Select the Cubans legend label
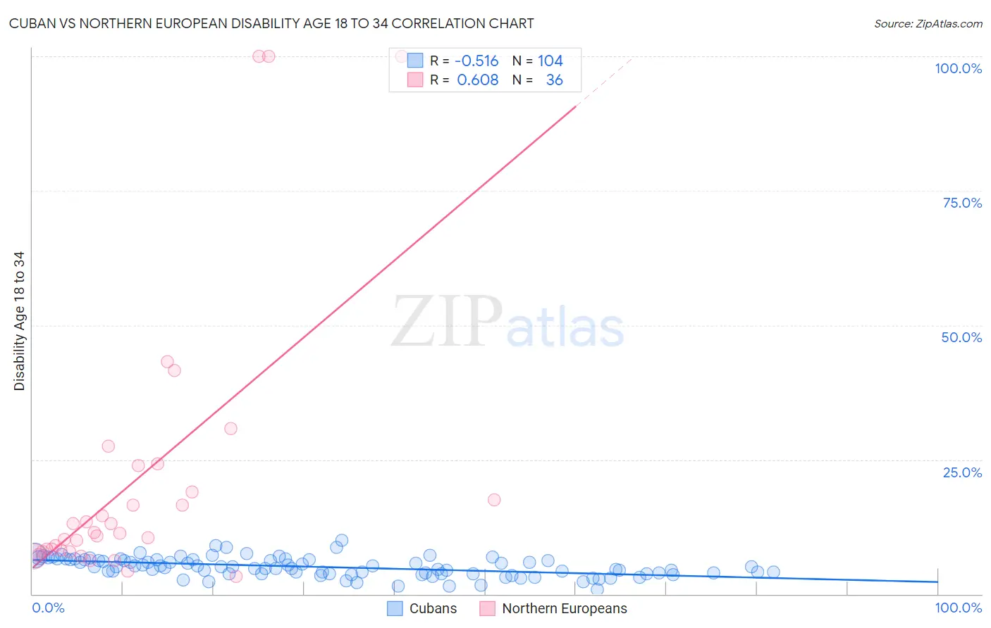Image resolution: width=991 pixels, height=628 pixels. point(433,608)
